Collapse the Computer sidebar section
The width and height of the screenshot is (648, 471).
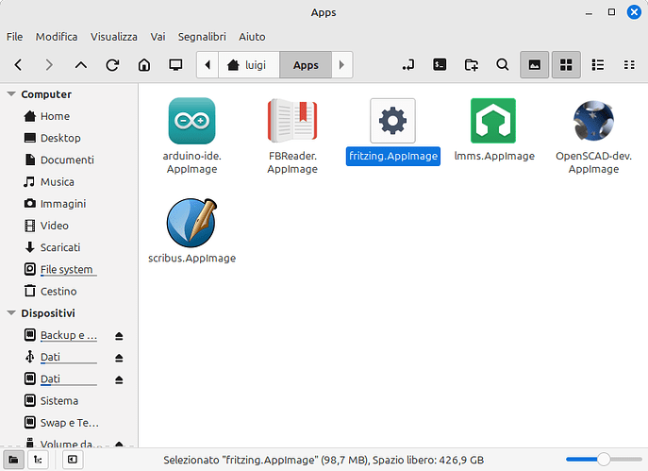point(11,94)
